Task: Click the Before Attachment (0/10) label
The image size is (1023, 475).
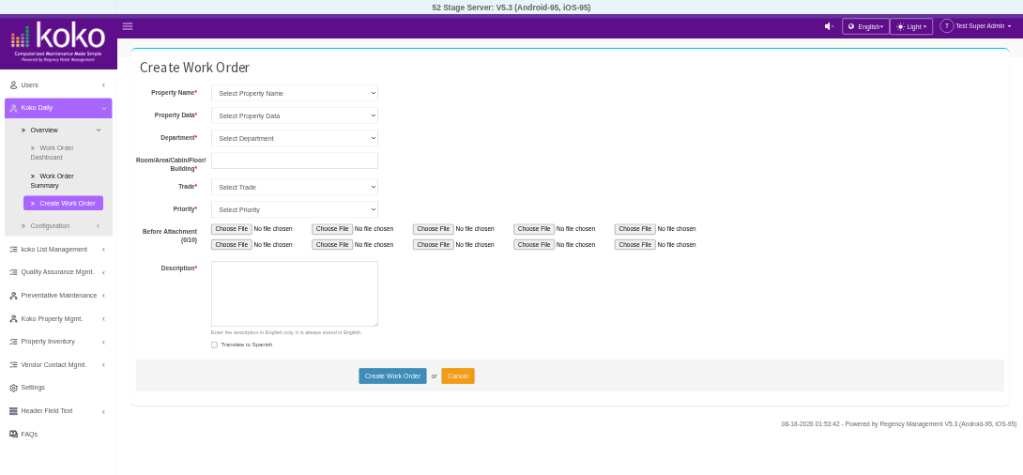Action: (x=170, y=236)
